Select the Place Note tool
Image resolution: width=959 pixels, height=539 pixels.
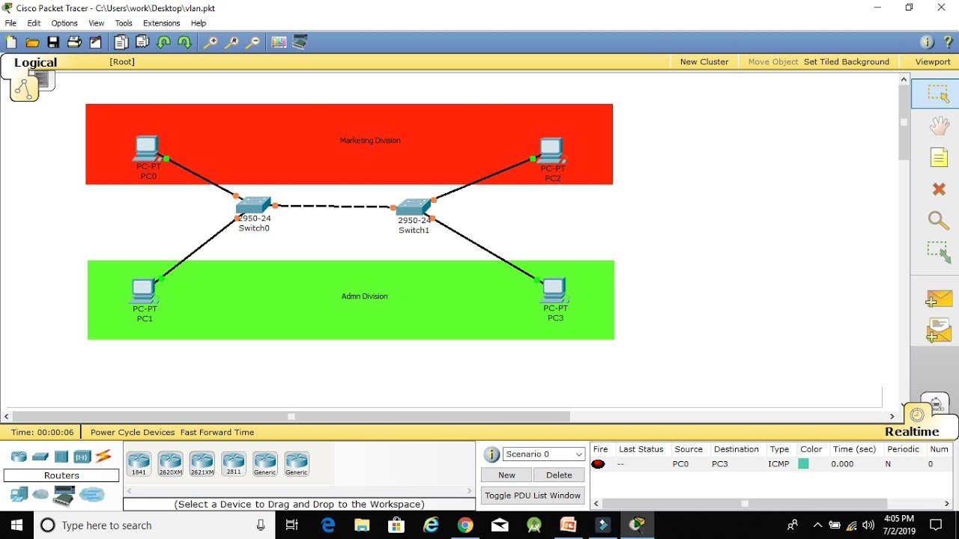pyautogui.click(x=939, y=157)
